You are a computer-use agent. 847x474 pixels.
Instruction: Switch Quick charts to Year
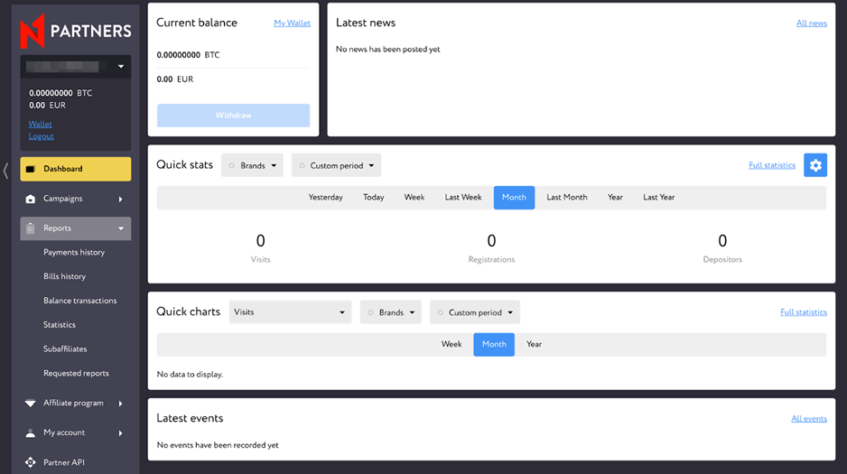(x=535, y=345)
